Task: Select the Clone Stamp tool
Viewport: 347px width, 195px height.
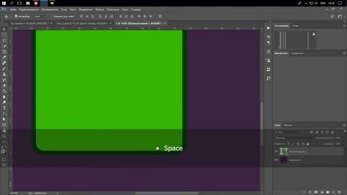Action: tap(4, 74)
